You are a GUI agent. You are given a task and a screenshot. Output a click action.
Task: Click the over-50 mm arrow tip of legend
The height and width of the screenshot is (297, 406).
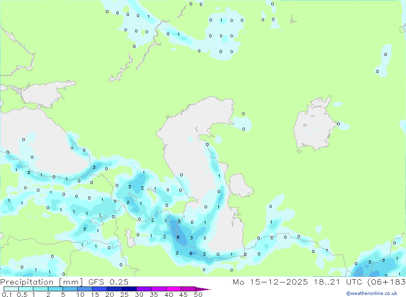point(203,289)
